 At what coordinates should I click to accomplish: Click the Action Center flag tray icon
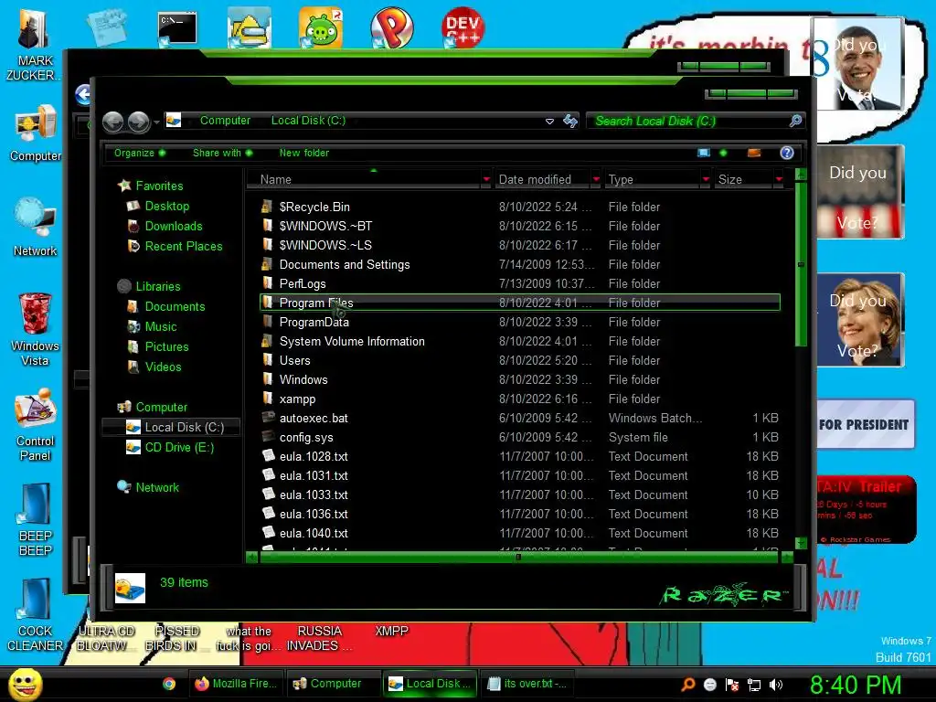point(732,685)
